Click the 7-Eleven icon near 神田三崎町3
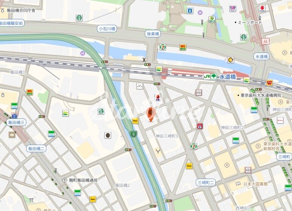This screenshot has height=211, width=292. (x=194, y=146)
